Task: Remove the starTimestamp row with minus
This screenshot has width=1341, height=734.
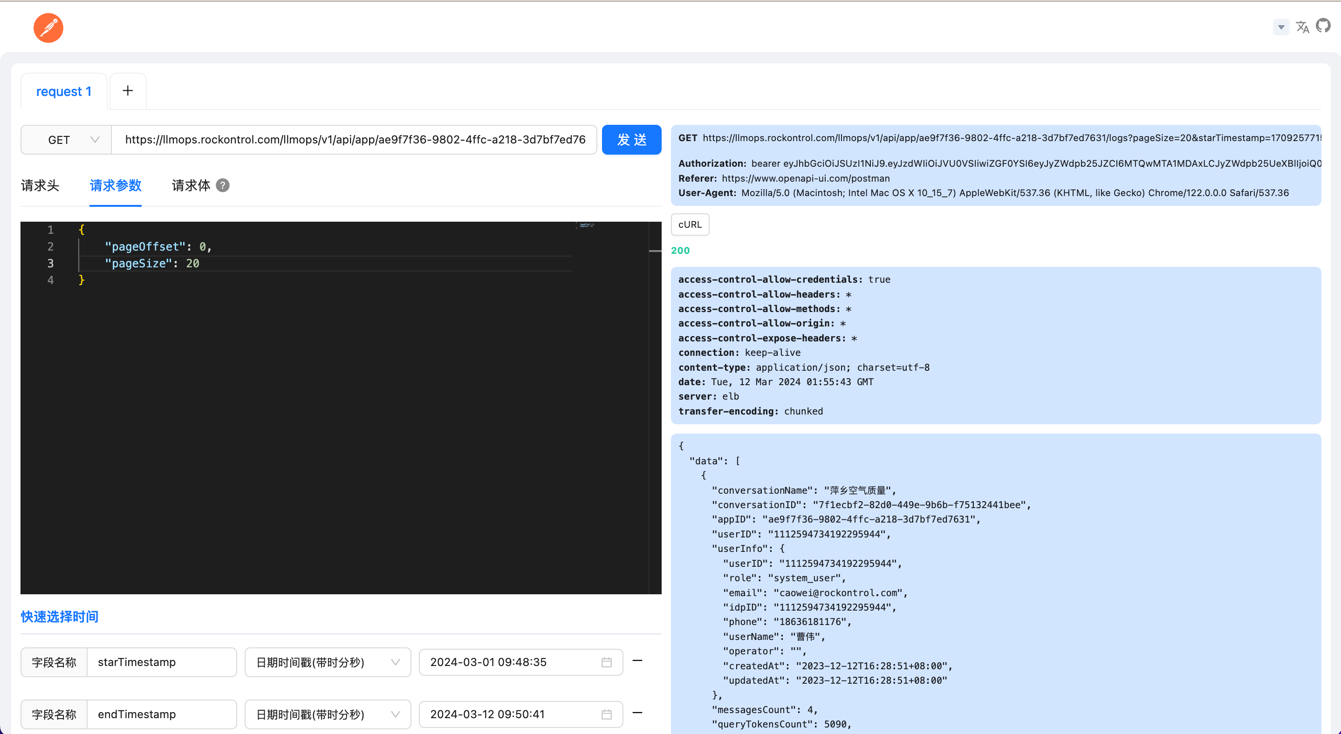Action: tap(637, 661)
